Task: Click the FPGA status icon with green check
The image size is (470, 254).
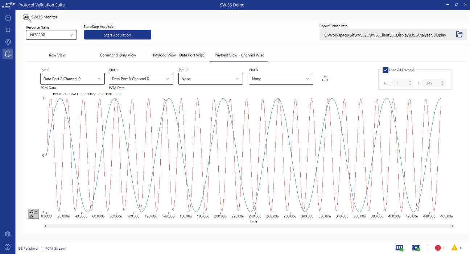Action: 416,248
